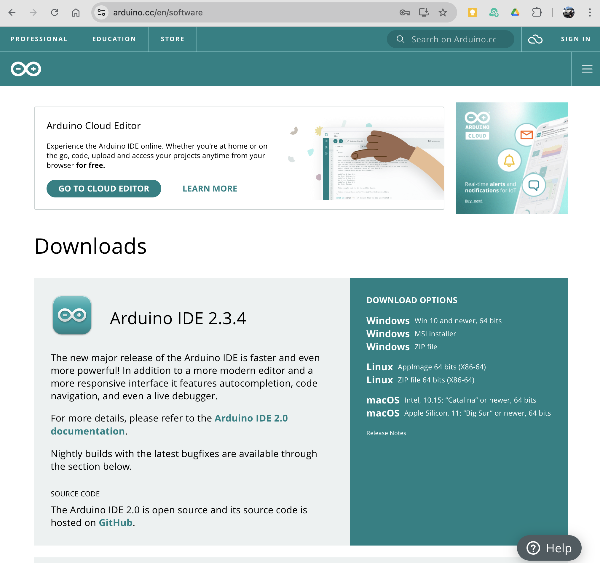Reload the page with the refresh icon

coord(55,13)
